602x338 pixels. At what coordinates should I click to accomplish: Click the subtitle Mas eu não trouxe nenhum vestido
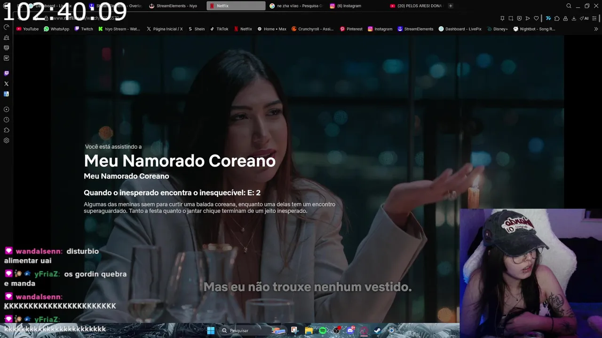(x=308, y=287)
